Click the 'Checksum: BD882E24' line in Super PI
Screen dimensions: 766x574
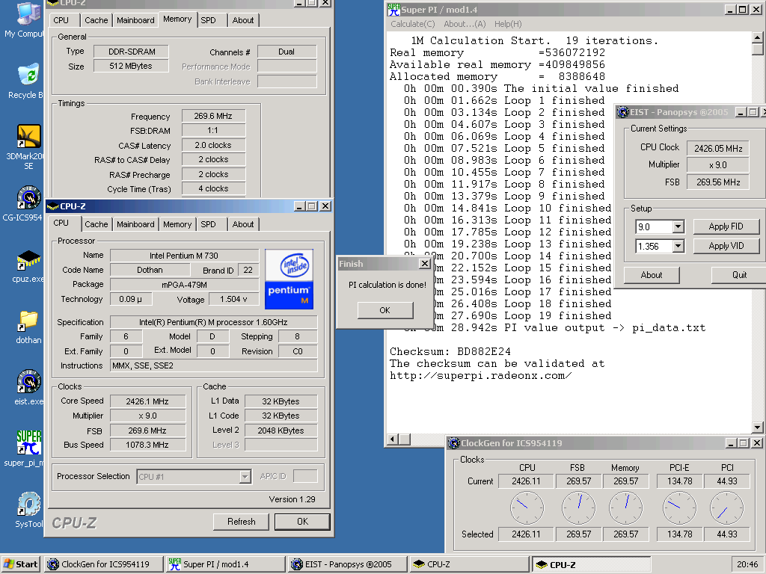450,351
